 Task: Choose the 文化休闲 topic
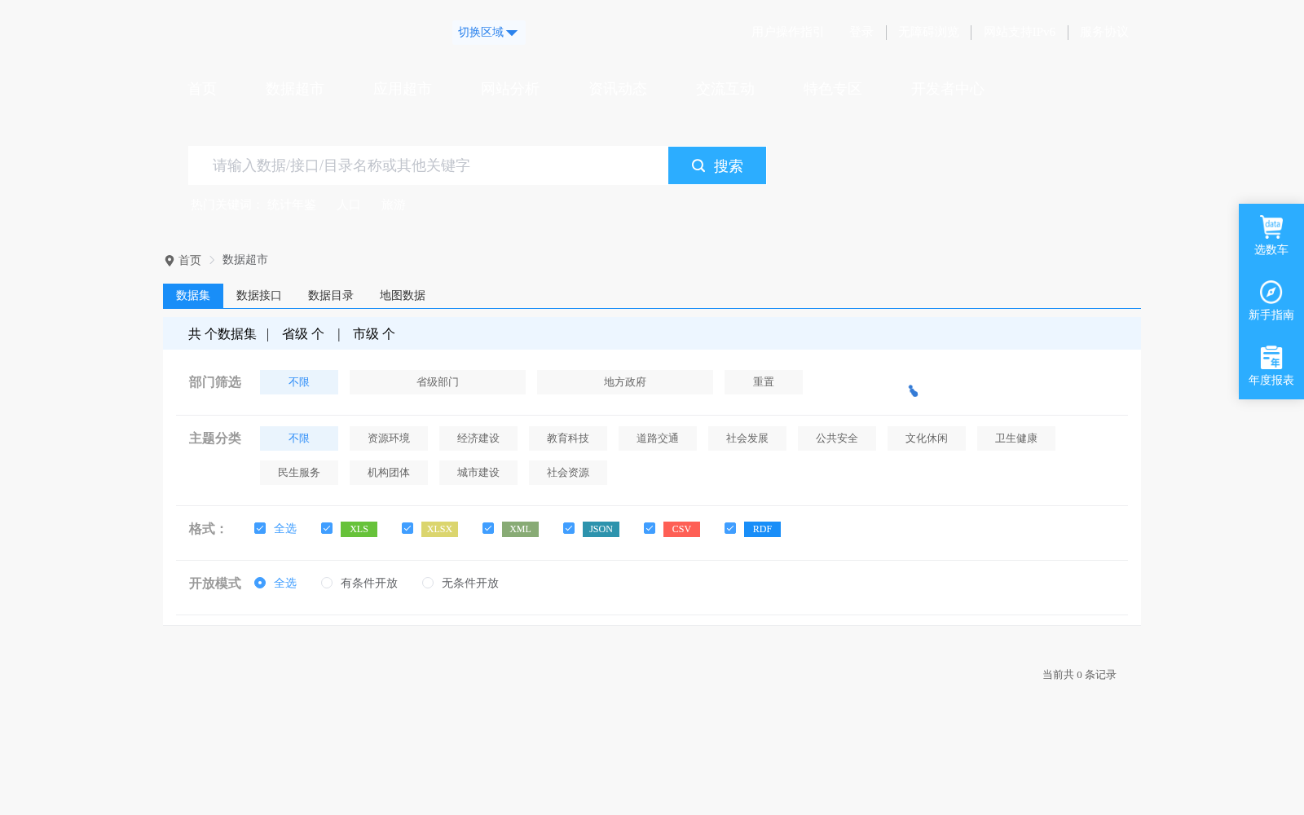tap(927, 438)
